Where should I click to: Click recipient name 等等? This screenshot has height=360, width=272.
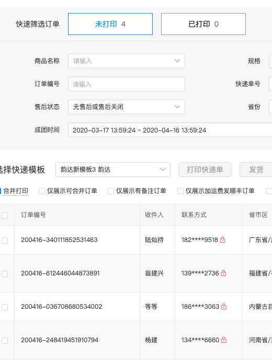(x=151, y=307)
